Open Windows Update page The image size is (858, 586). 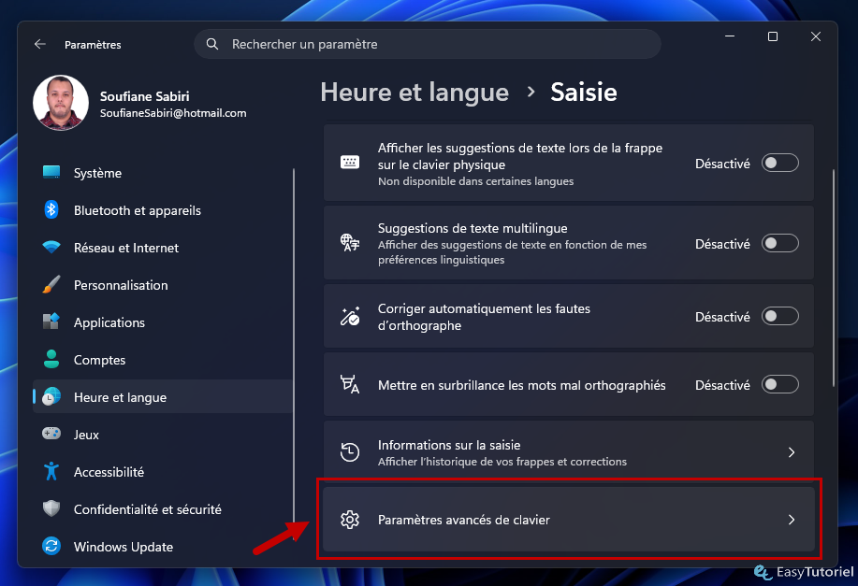coord(163,546)
